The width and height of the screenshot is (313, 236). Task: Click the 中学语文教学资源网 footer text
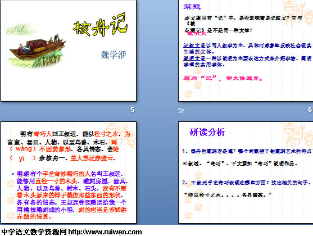34,232
